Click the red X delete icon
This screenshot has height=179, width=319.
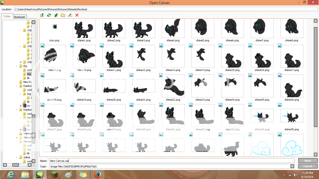(x=77, y=15)
